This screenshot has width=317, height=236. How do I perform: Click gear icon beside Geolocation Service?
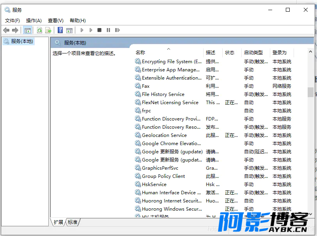(x=138, y=135)
